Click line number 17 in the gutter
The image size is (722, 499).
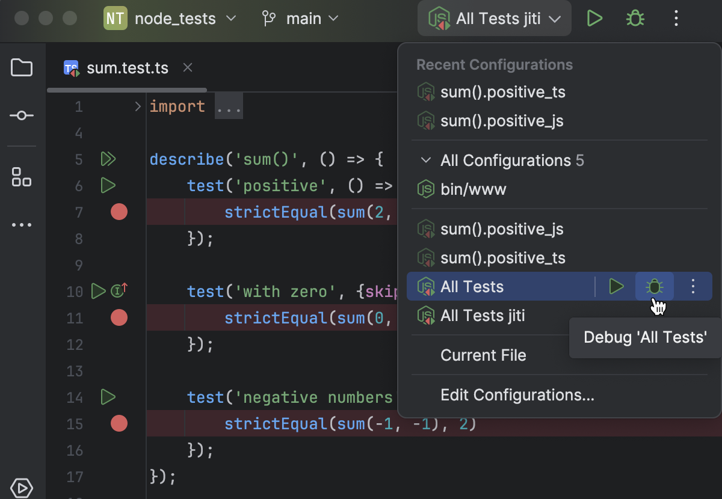[75, 477]
